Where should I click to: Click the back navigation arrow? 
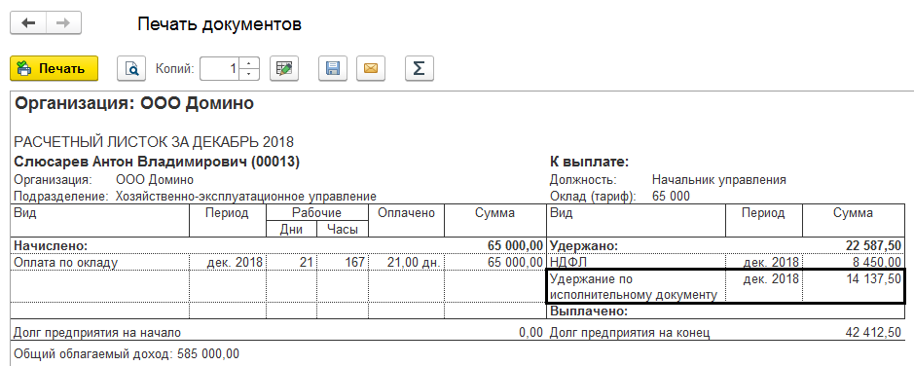(x=28, y=23)
